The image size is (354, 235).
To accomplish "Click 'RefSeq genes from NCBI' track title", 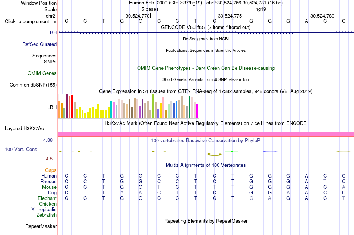I will coord(206,39).
